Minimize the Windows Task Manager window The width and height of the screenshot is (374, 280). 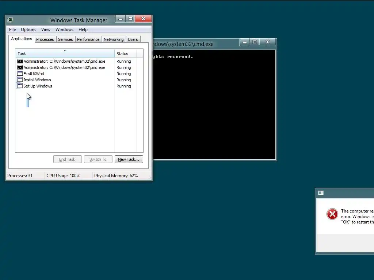click(x=121, y=19)
